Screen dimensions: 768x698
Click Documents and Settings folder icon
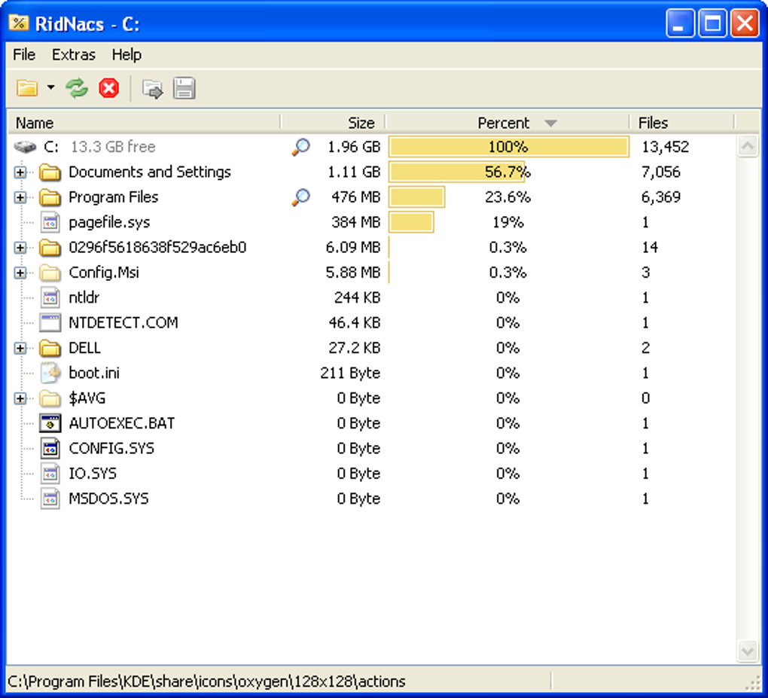click(50, 172)
